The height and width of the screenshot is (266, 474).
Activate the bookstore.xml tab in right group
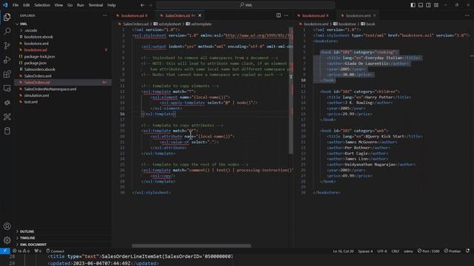point(358,16)
